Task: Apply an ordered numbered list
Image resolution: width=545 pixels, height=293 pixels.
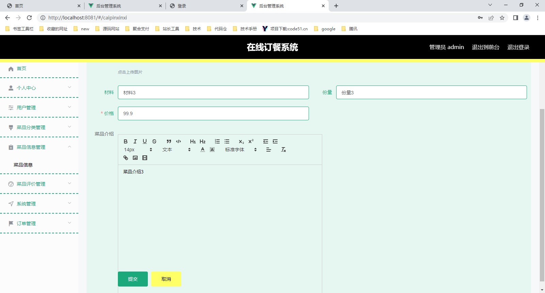Action: (217, 141)
